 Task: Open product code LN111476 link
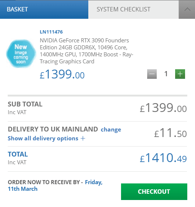click(51, 32)
